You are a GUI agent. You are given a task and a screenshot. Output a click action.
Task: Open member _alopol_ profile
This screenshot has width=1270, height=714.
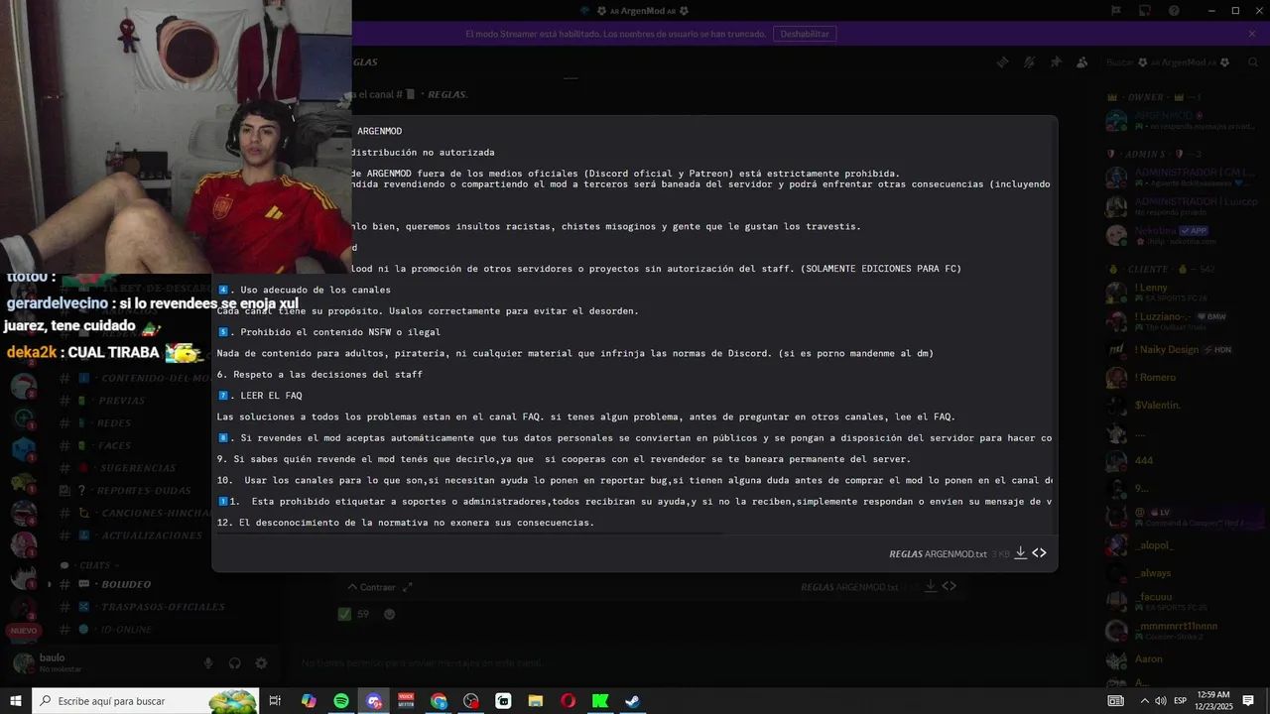(1181, 545)
